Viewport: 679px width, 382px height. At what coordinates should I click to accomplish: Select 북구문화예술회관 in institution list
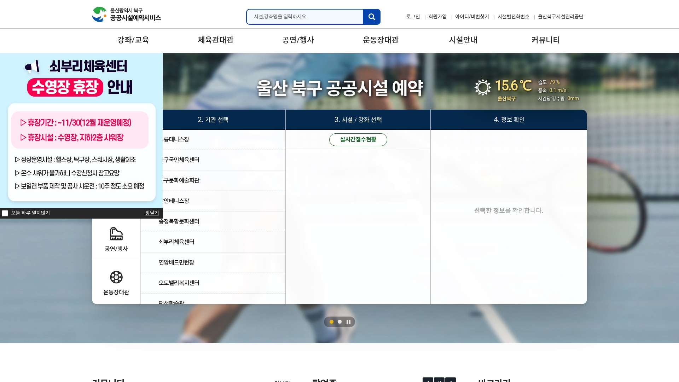click(x=224, y=181)
